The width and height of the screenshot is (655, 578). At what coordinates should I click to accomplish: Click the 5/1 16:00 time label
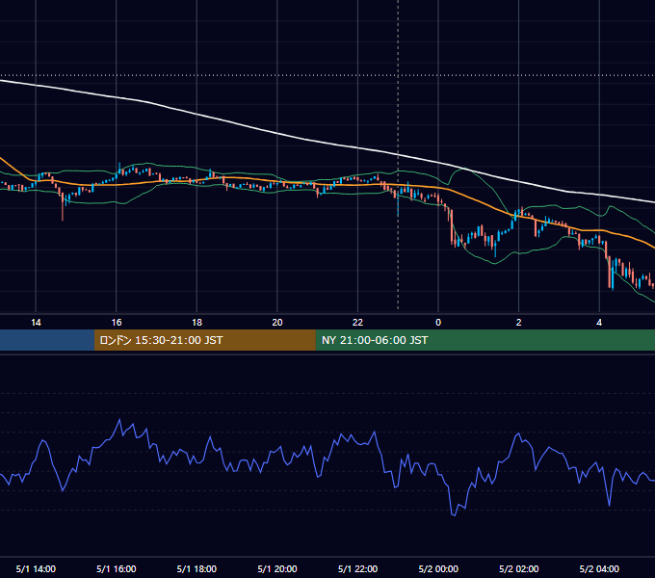117,568
